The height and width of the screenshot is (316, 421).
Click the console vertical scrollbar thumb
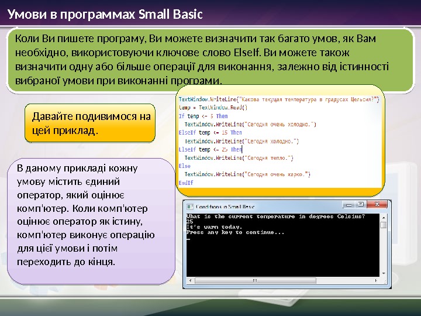pos(384,225)
